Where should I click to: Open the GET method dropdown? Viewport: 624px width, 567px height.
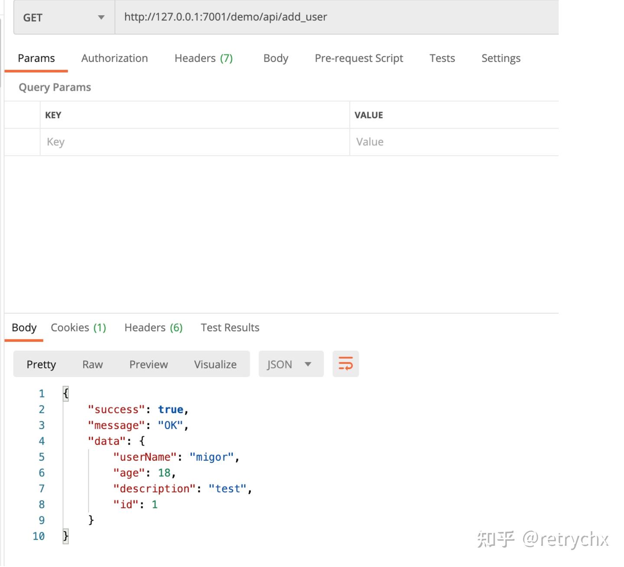[64, 18]
